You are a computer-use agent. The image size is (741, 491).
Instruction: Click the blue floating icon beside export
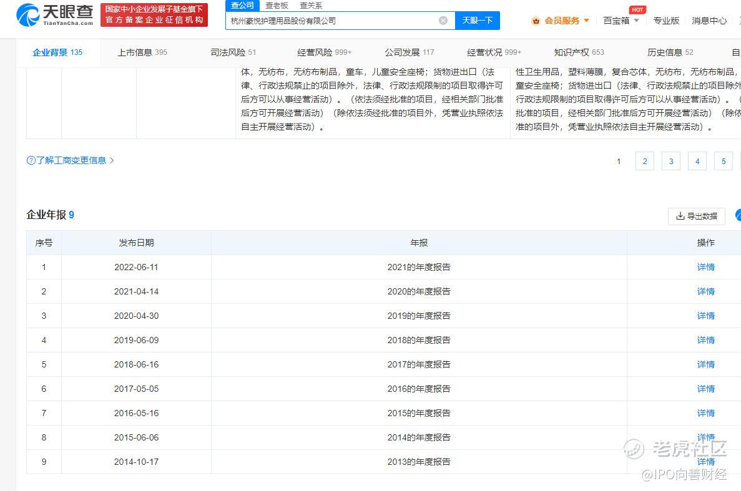[738, 215]
